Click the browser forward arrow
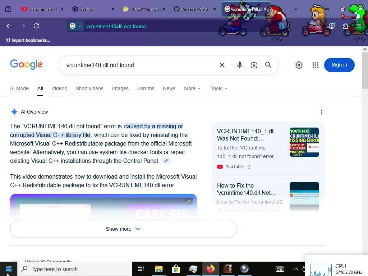 (23, 26)
